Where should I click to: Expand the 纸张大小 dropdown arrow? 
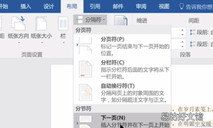(x=42, y=43)
